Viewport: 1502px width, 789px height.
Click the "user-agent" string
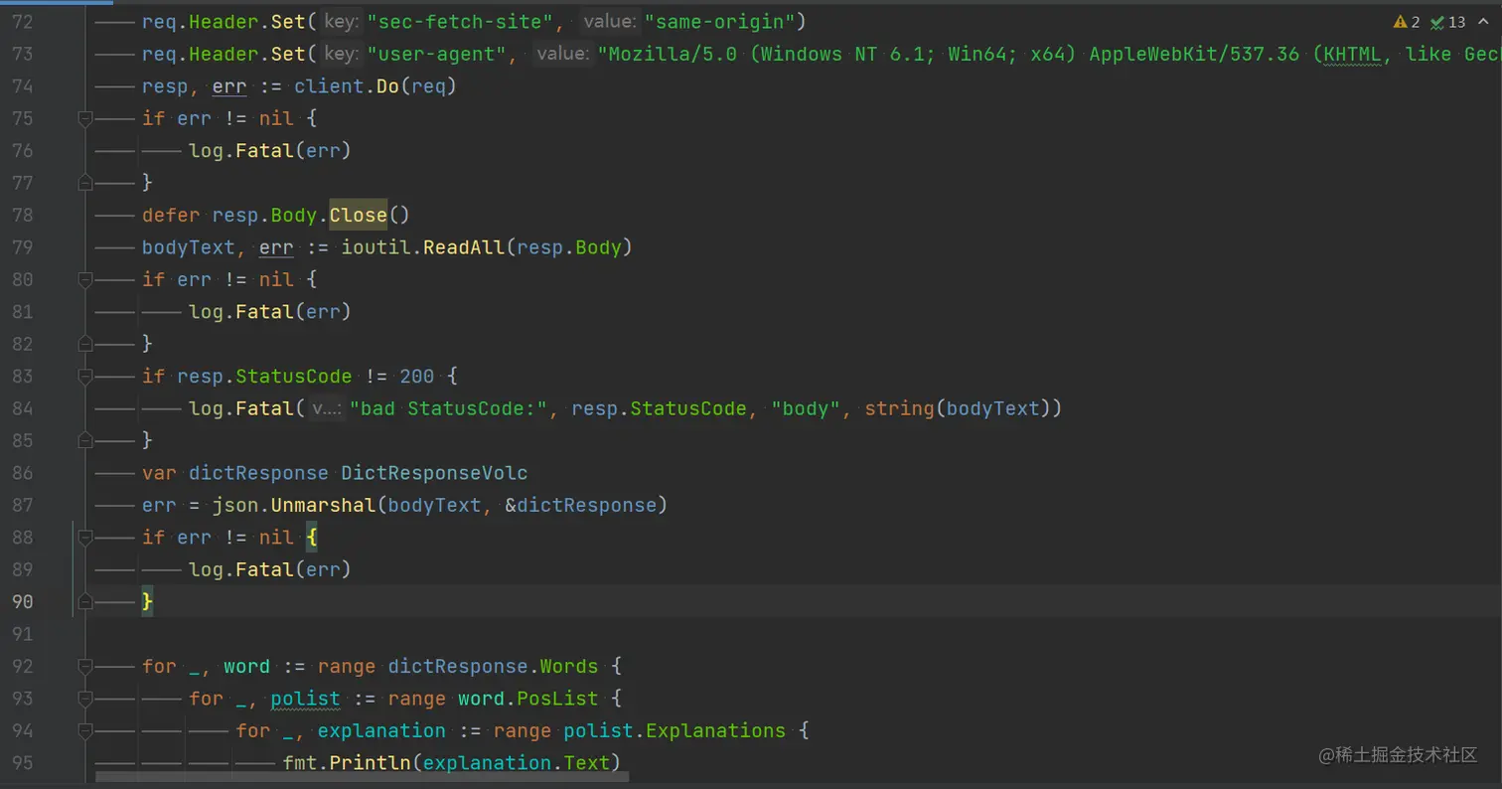[436, 54]
